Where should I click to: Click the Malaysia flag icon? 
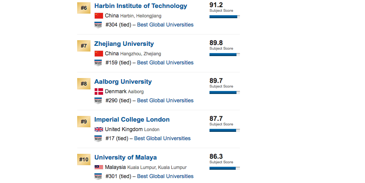click(x=99, y=167)
